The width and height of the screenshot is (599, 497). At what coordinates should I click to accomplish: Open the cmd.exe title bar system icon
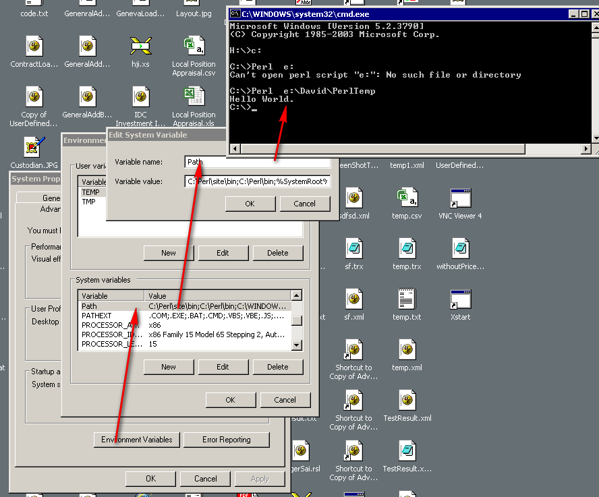(x=235, y=14)
